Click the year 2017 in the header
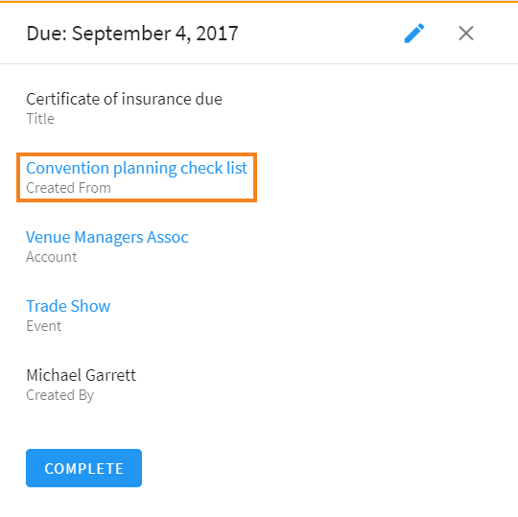518x517 pixels. point(217,34)
